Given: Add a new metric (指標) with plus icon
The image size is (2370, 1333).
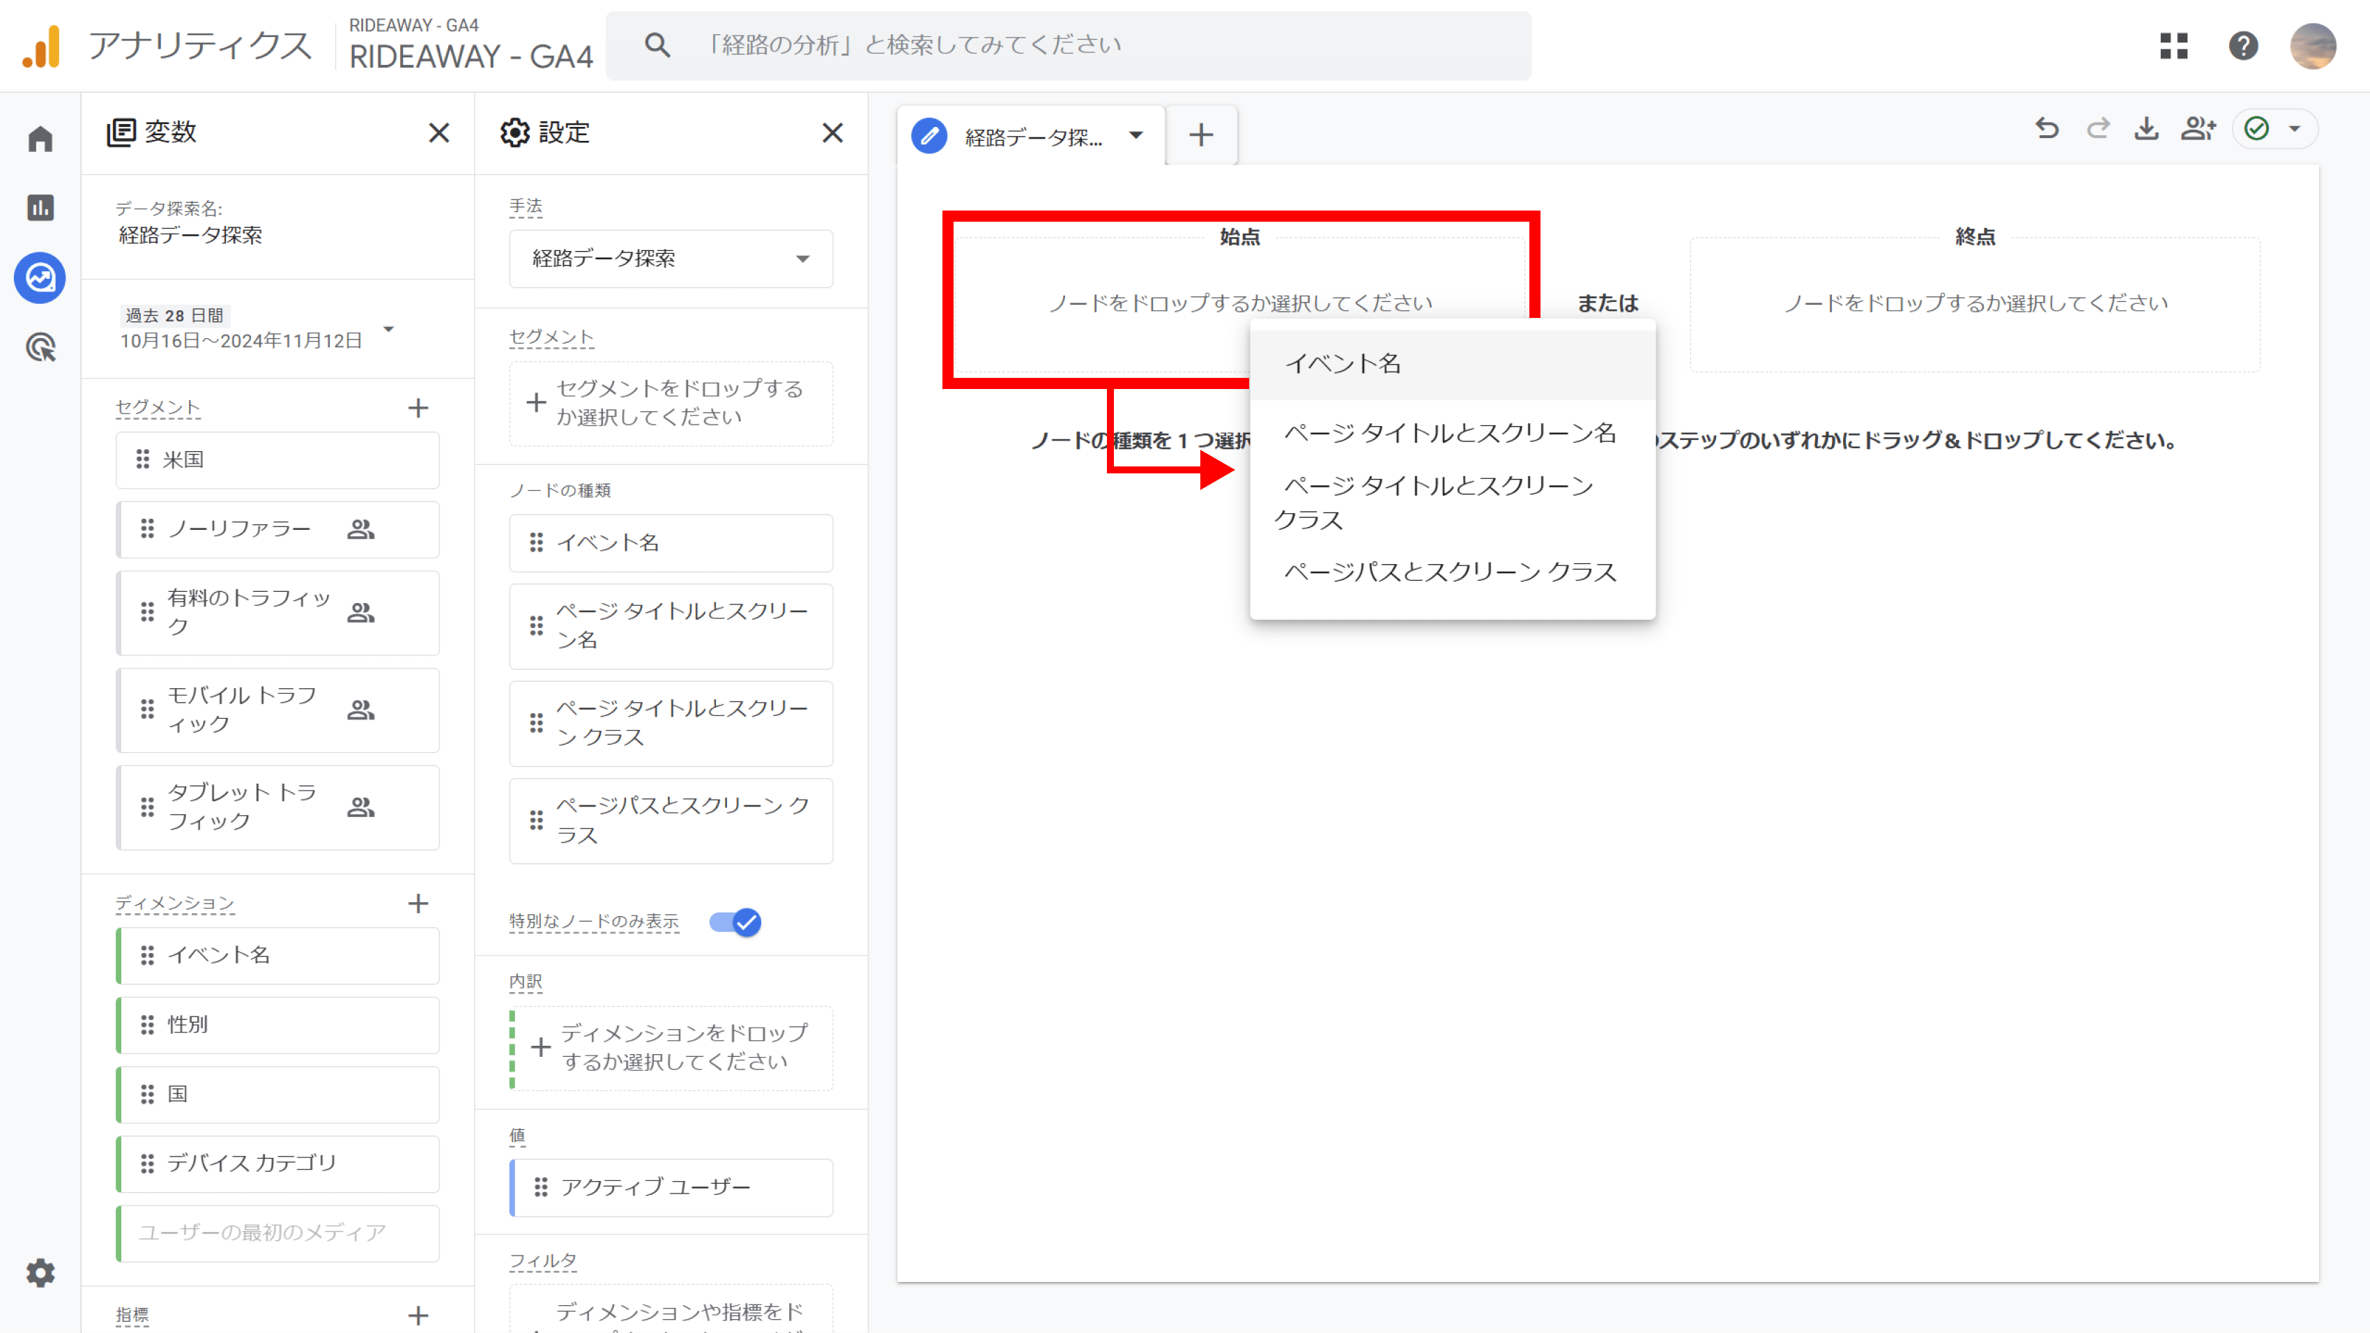Looking at the screenshot, I should (x=419, y=1316).
